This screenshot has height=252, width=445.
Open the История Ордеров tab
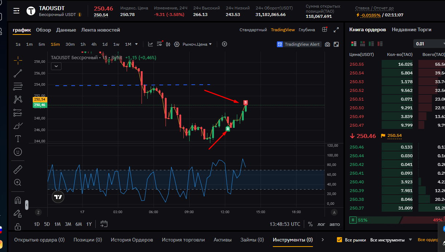coord(132,240)
